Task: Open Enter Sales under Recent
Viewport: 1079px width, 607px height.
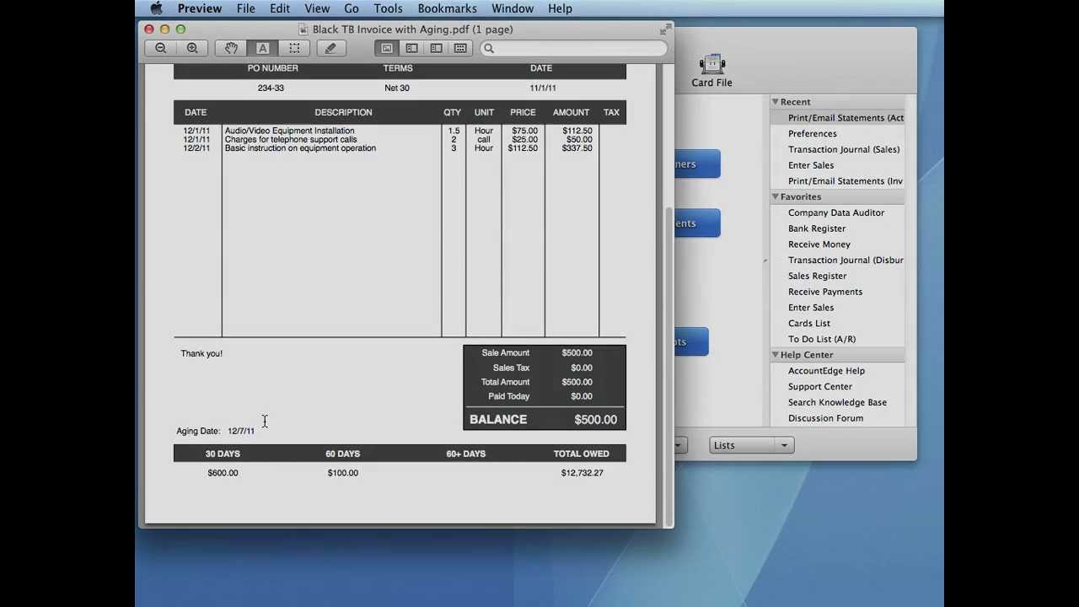Action: (x=811, y=165)
